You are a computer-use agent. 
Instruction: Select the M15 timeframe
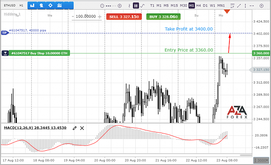tap(174, 6)
